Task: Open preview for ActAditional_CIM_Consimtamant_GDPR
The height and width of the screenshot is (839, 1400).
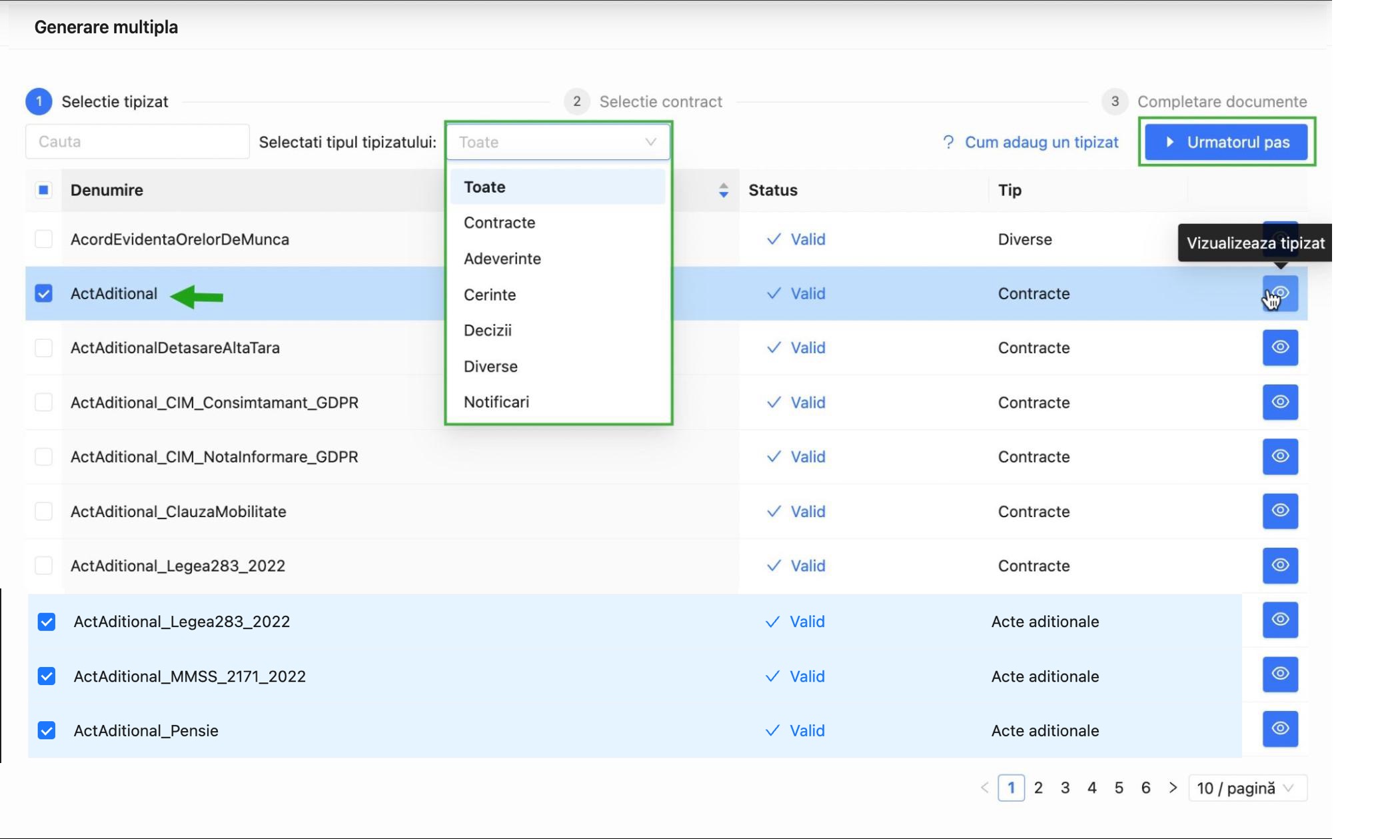Action: pyautogui.click(x=1280, y=402)
